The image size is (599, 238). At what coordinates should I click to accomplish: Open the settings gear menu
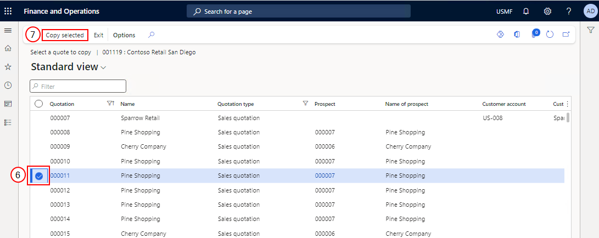tap(547, 12)
